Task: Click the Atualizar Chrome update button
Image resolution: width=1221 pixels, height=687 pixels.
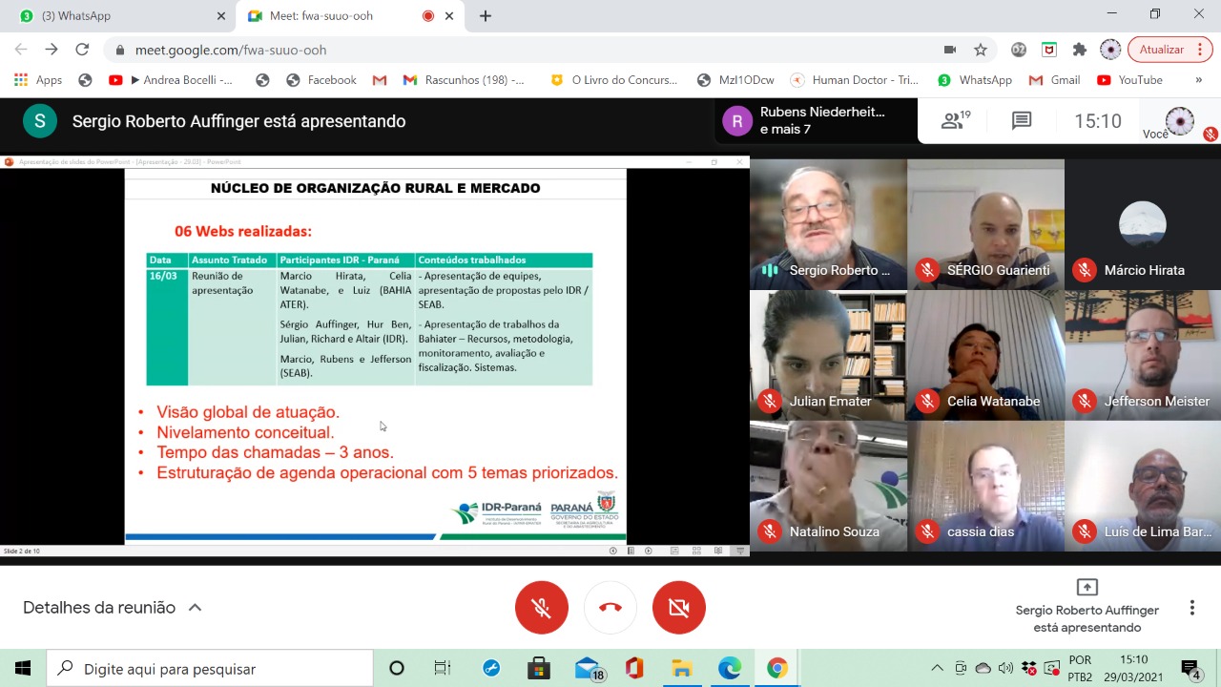Action: (x=1161, y=50)
